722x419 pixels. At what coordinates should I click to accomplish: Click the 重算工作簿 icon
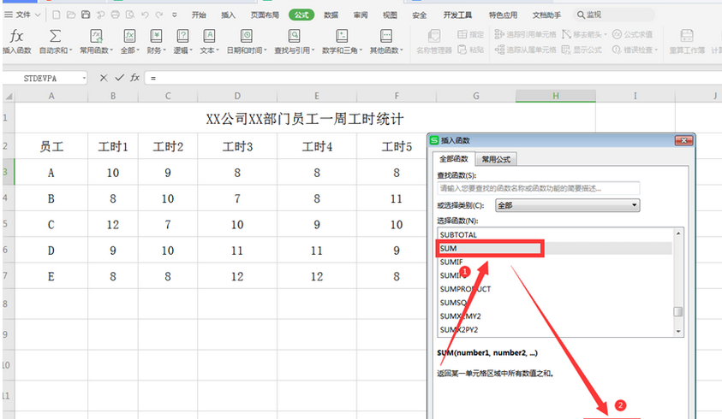pos(687,36)
